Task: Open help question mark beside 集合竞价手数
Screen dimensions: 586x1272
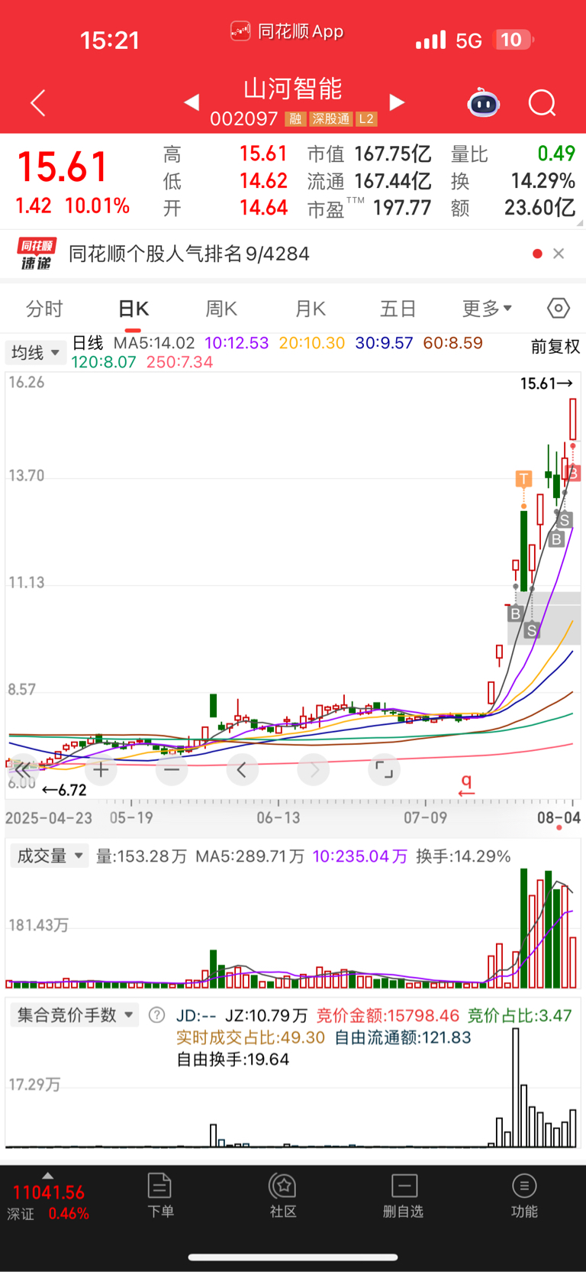Action: click(156, 1015)
